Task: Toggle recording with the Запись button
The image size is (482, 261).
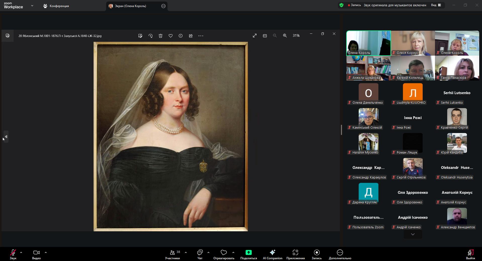Action: click(317, 254)
